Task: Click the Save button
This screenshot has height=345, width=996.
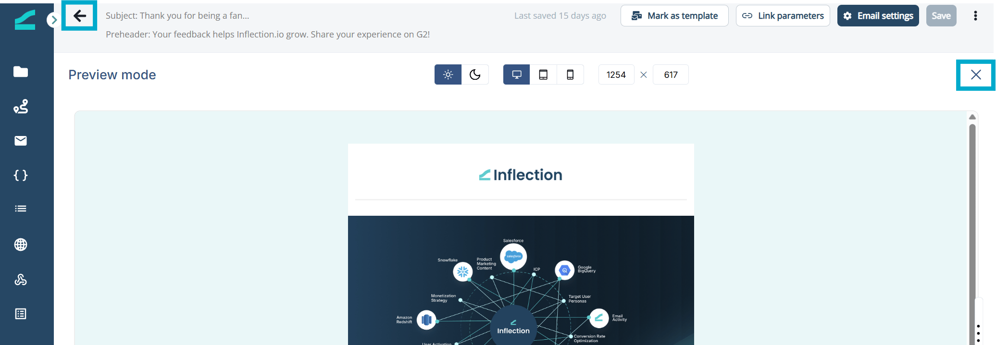Action: click(x=941, y=16)
